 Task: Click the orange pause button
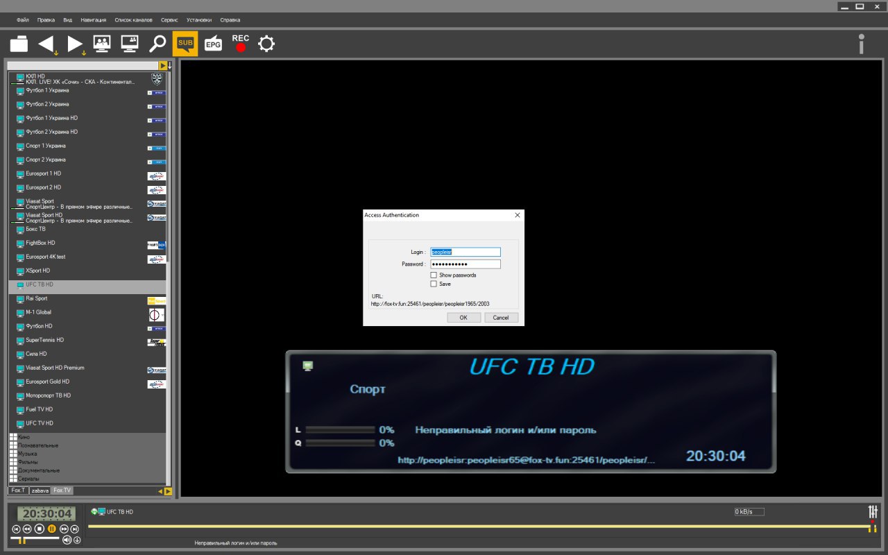tap(52, 529)
